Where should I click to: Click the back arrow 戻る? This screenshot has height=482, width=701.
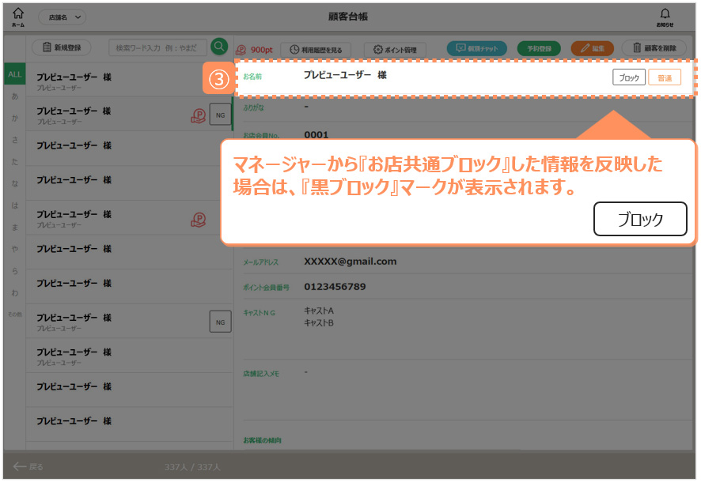[x=28, y=466]
